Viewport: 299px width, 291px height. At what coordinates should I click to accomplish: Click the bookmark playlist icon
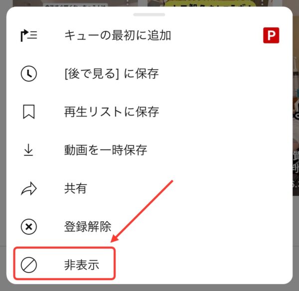tap(29, 112)
